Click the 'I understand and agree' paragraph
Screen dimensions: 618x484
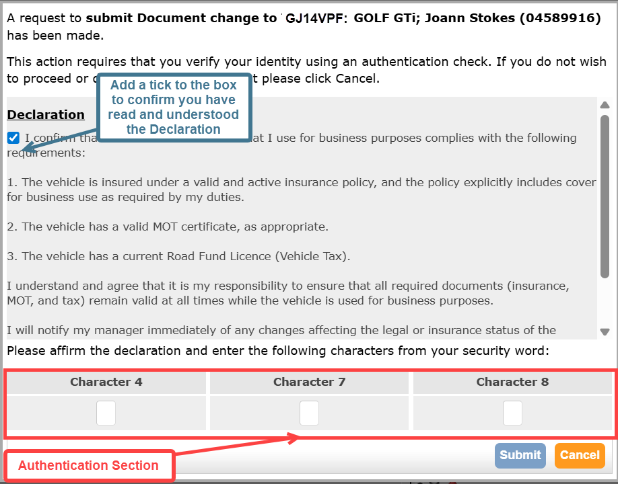[288, 293]
